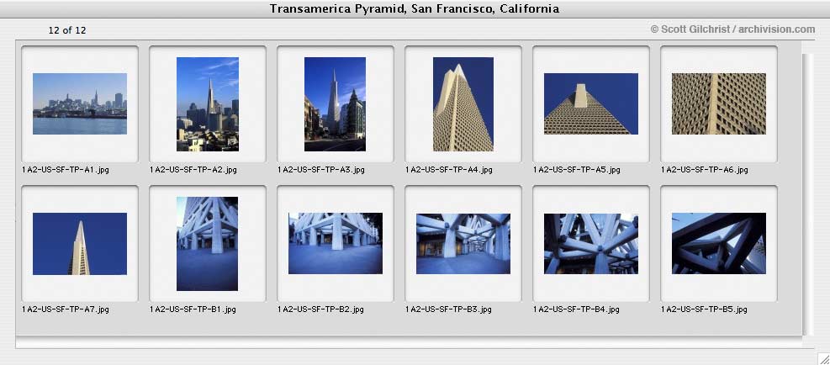Select the B2 plaza columns thumbnail
The image size is (830, 365).
tap(336, 244)
